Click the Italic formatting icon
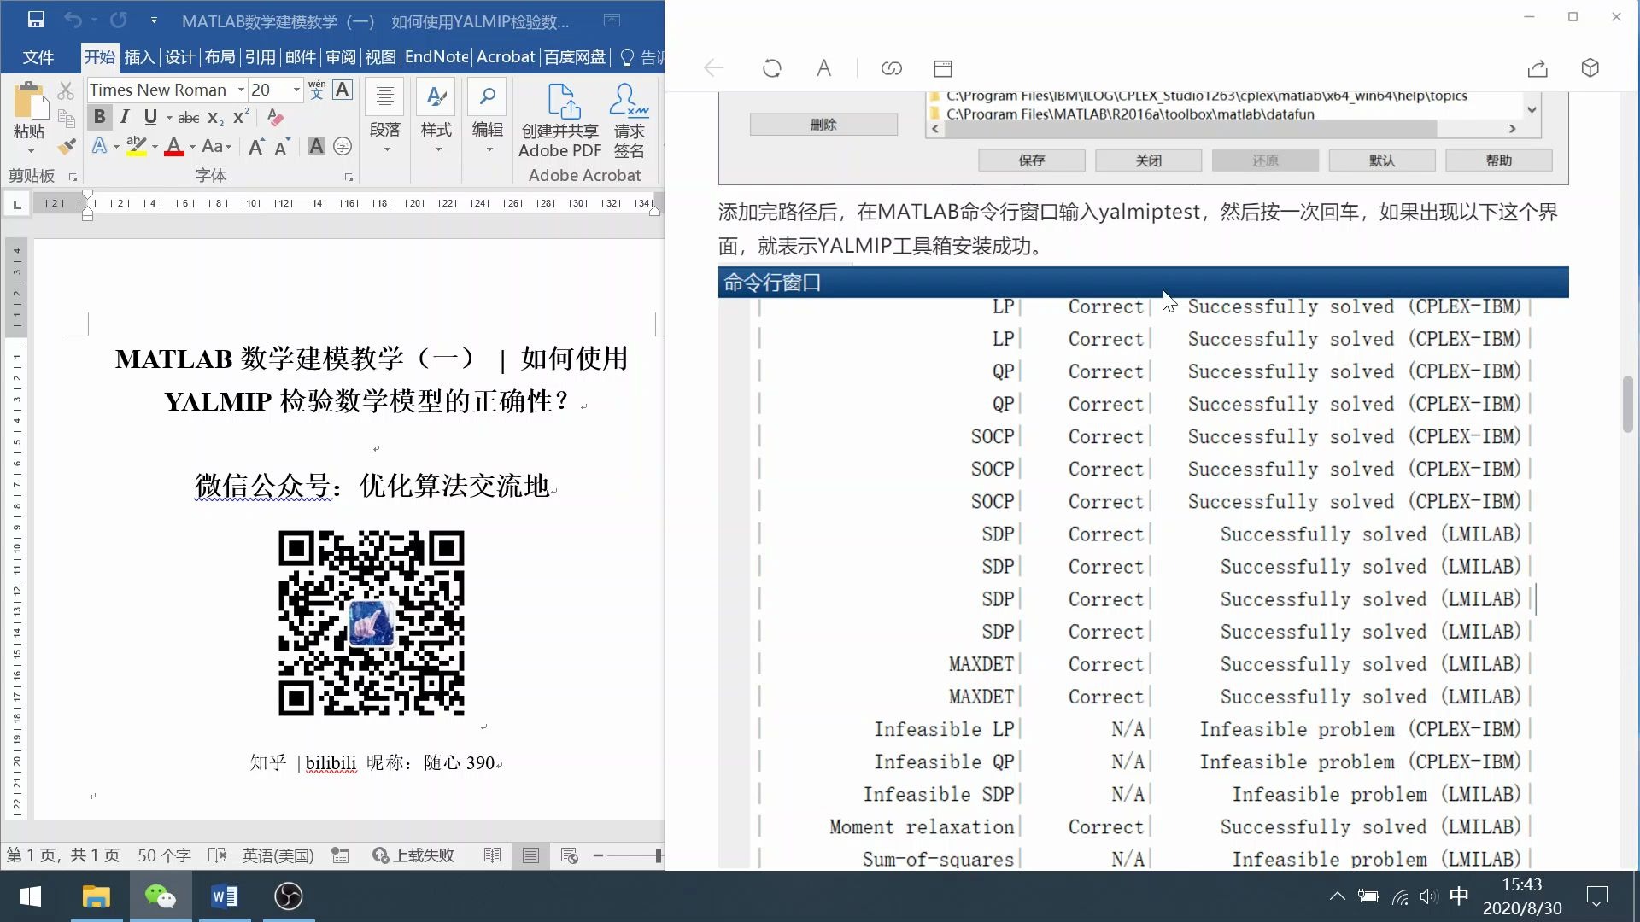The width and height of the screenshot is (1640, 922). point(125,117)
